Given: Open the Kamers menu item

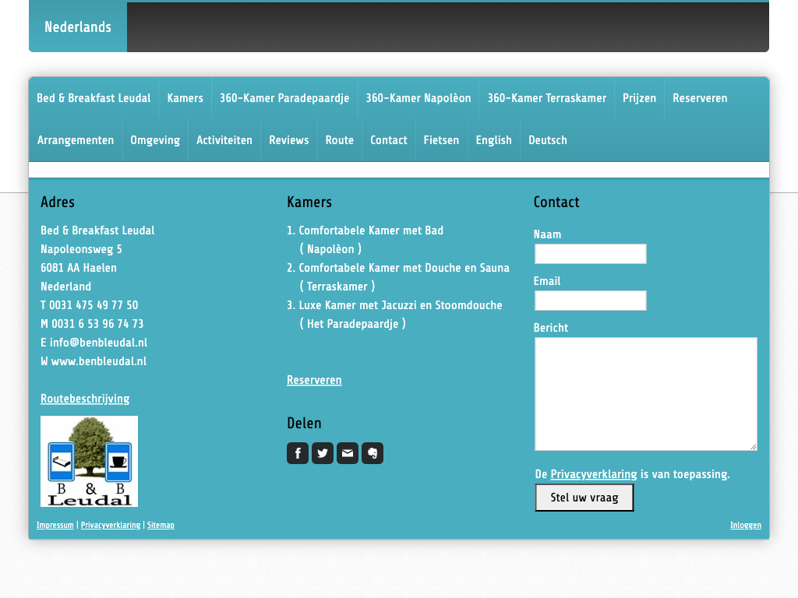Looking at the screenshot, I should click(185, 98).
